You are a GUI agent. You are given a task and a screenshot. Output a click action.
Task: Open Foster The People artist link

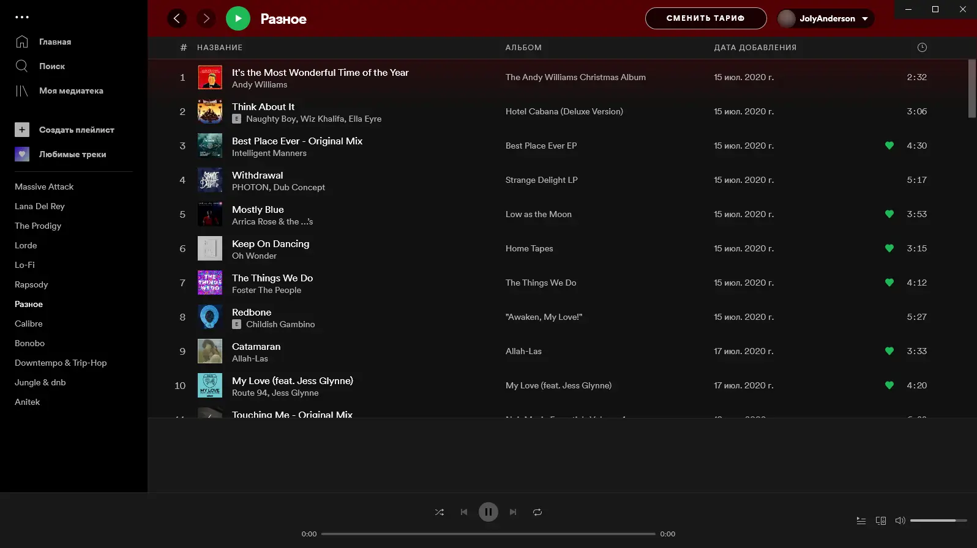(267, 291)
